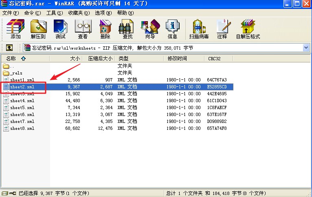Sort by Type (类型) column header

[x=139, y=59]
